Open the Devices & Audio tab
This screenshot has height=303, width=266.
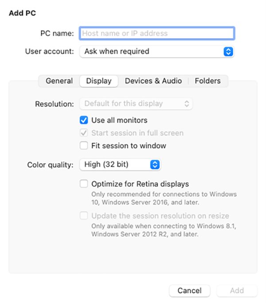153,81
